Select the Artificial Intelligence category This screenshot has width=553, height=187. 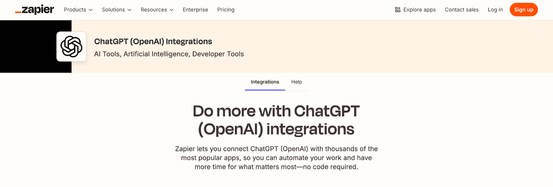pyautogui.click(x=156, y=54)
